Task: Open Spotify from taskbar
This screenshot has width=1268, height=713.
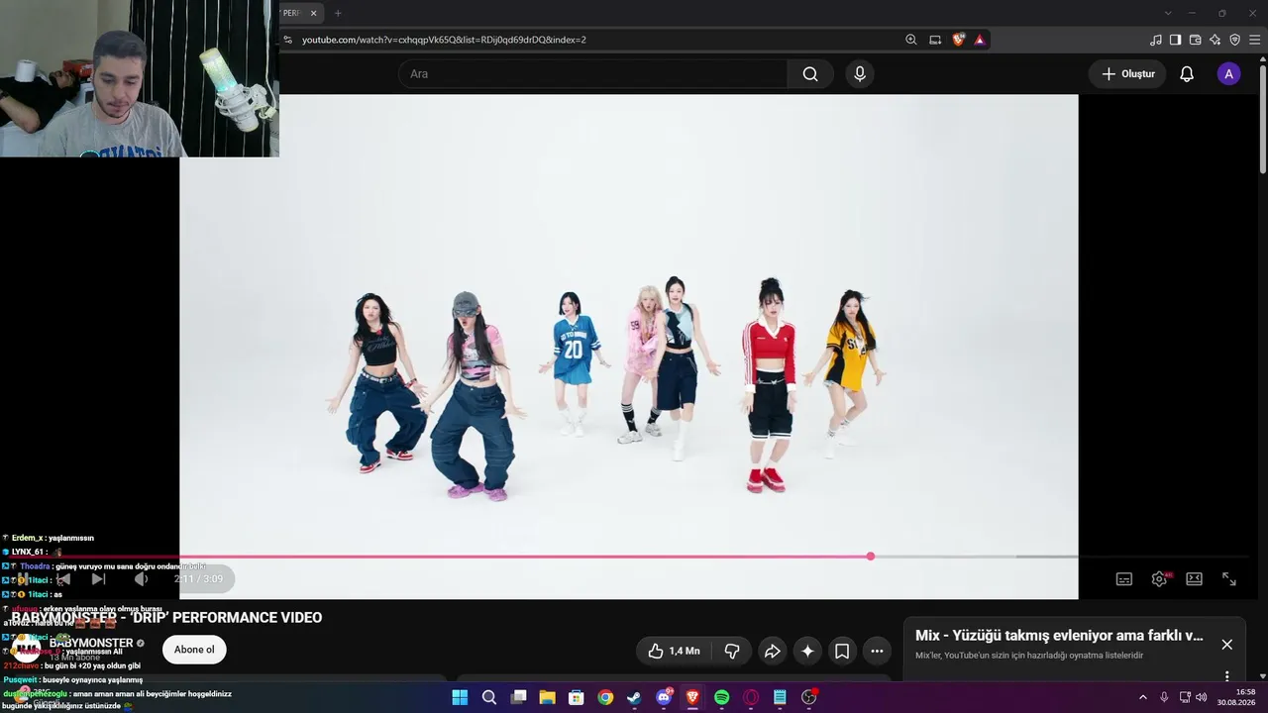Action: (721, 697)
